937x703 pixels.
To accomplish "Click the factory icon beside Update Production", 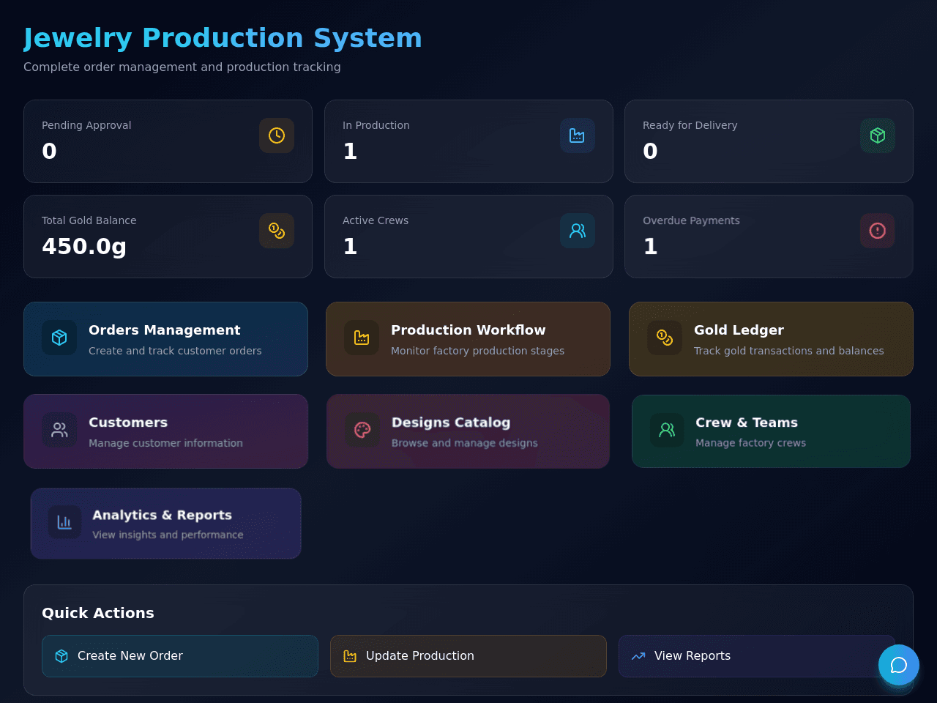I will (350, 656).
